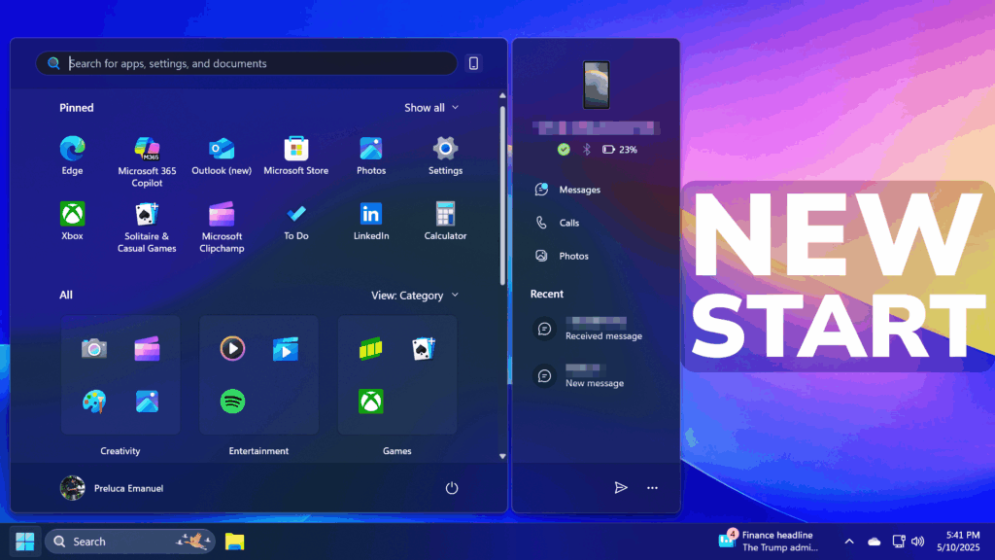The width and height of the screenshot is (995, 560).
Task: Start Spotify in Entertainment group
Action: click(x=232, y=402)
